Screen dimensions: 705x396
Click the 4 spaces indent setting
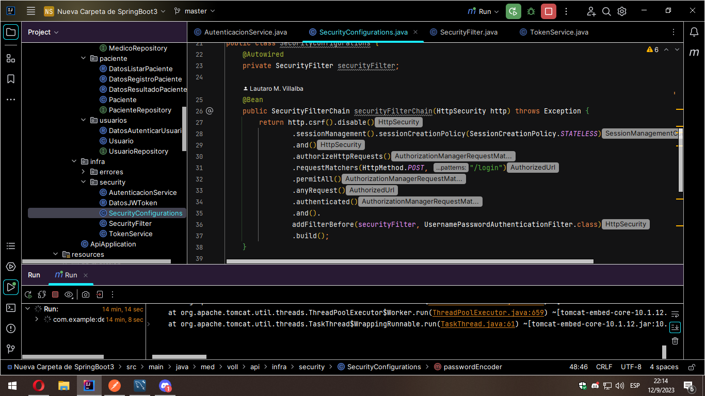point(664,367)
